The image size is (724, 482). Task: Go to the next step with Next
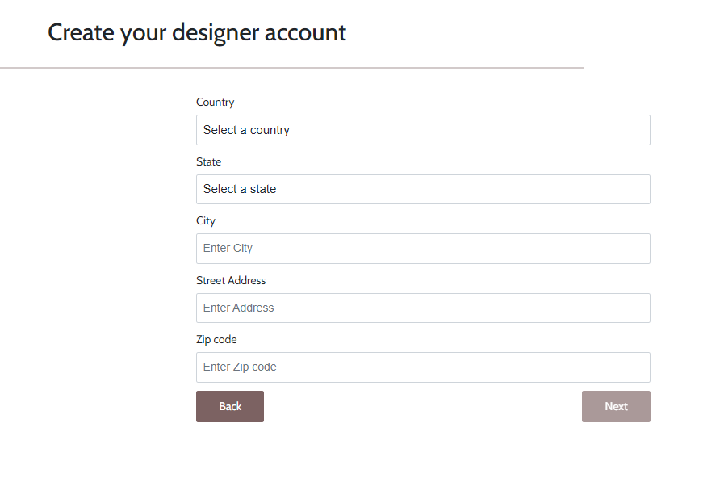(616, 406)
